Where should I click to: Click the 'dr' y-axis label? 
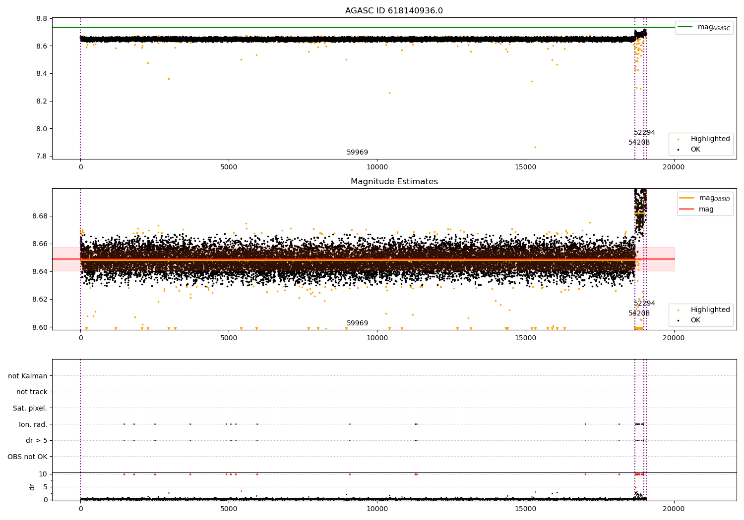pyautogui.click(x=32, y=487)
